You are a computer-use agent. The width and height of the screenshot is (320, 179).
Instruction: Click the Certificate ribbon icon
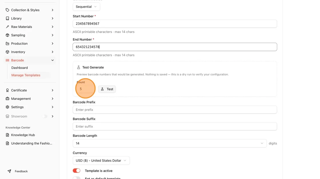pos(7,90)
